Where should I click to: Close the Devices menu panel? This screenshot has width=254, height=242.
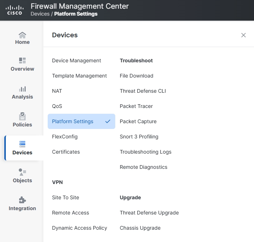[243, 35]
